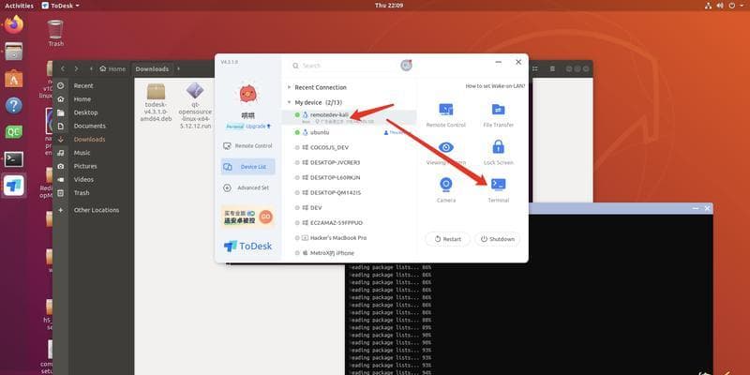Select the EC2AMAZ-59FPPUO device
750x375 pixels.
[x=349, y=223]
